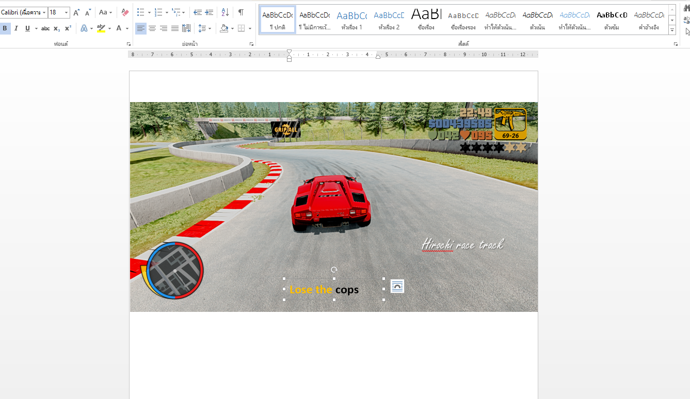Click the Replace icon
This screenshot has width=690, height=399.
(686, 20)
